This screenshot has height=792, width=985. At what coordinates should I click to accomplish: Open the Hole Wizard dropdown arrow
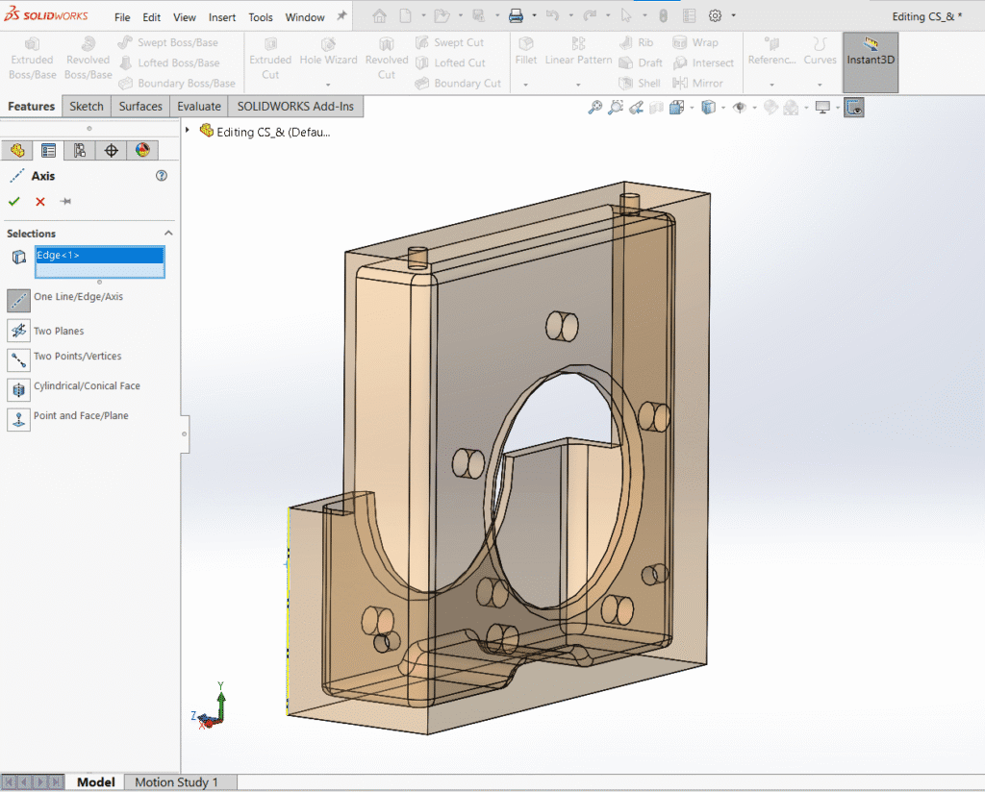(x=328, y=84)
